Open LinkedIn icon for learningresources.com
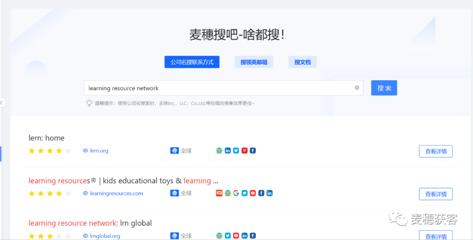The width and height of the screenshot is (473, 240). click(x=270, y=193)
